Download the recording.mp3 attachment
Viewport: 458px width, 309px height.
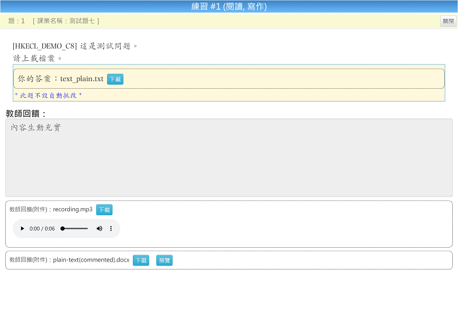(x=104, y=210)
